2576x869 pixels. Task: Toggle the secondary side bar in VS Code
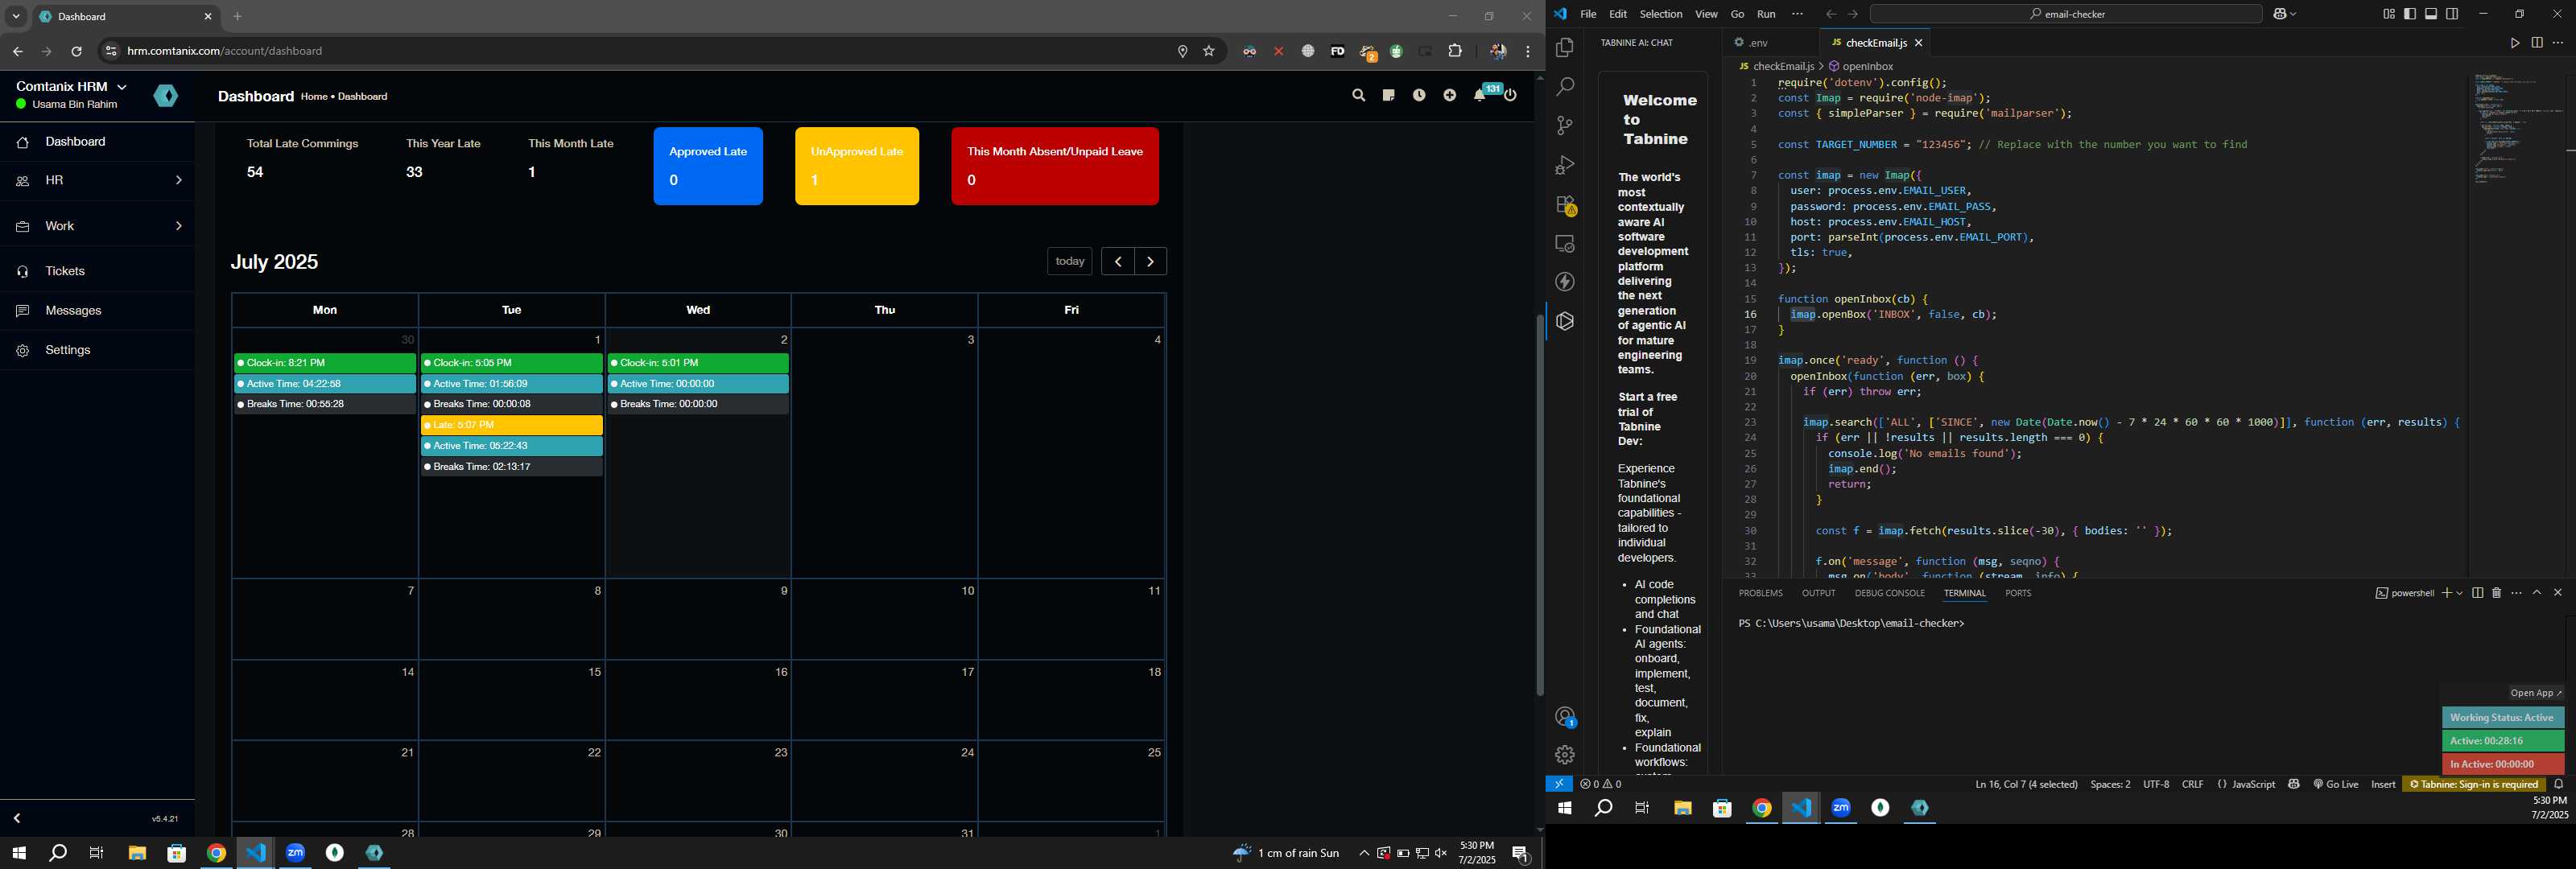pyautogui.click(x=2452, y=14)
